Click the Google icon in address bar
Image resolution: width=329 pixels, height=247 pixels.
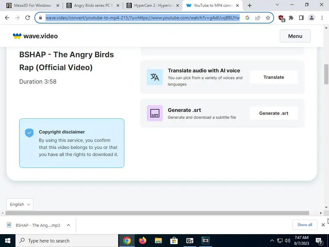pyautogui.click(x=247, y=18)
